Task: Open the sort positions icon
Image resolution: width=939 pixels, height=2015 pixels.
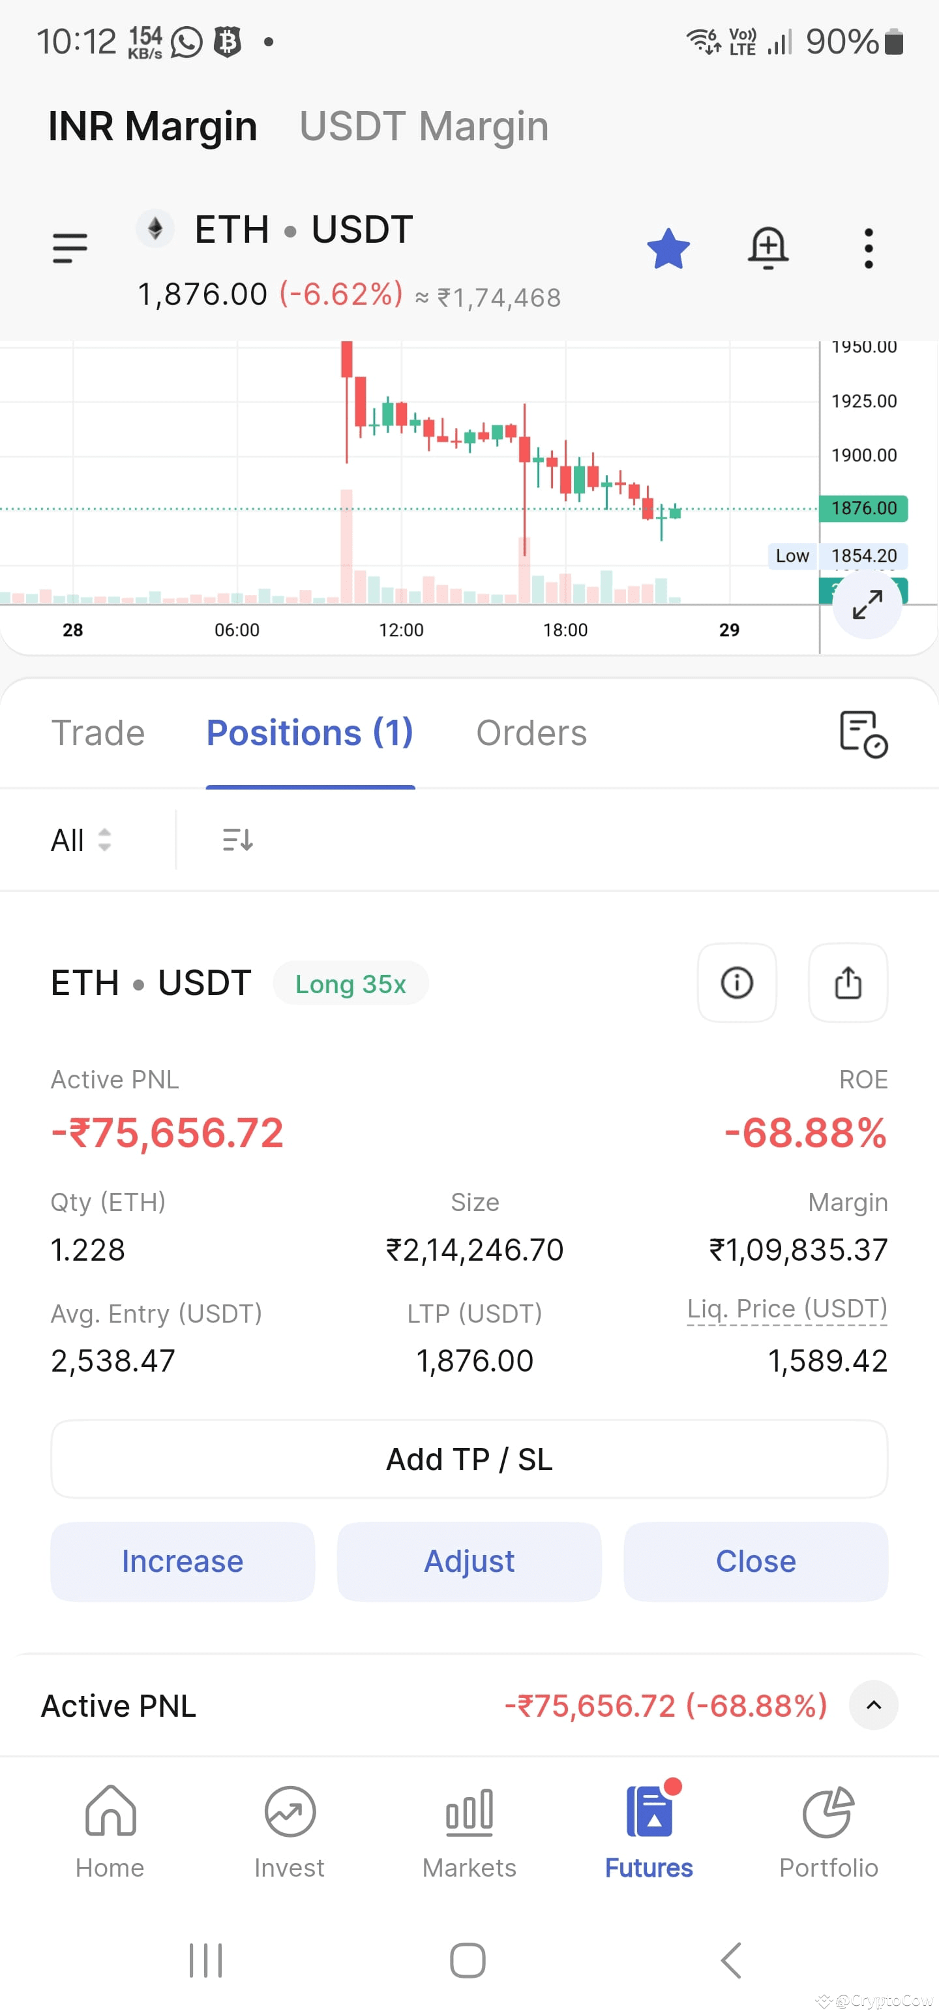Action: pyautogui.click(x=237, y=840)
